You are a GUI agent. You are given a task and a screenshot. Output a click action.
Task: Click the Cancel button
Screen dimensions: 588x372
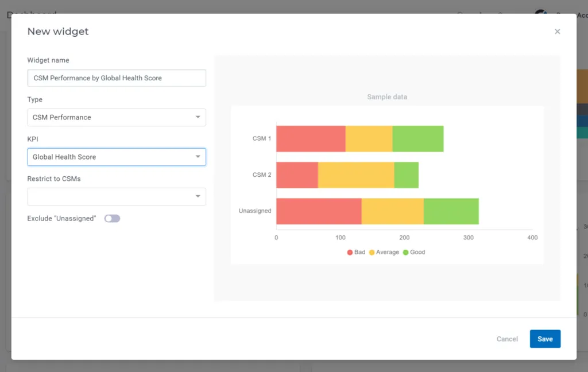pyautogui.click(x=507, y=339)
